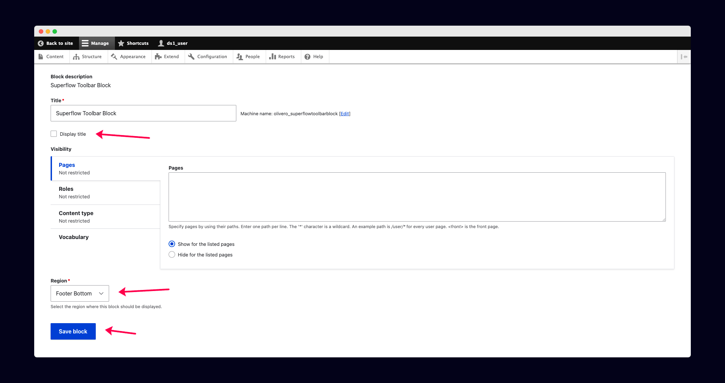Open the ds1_user account label
Screen dimensions: 725x383
[177, 43]
